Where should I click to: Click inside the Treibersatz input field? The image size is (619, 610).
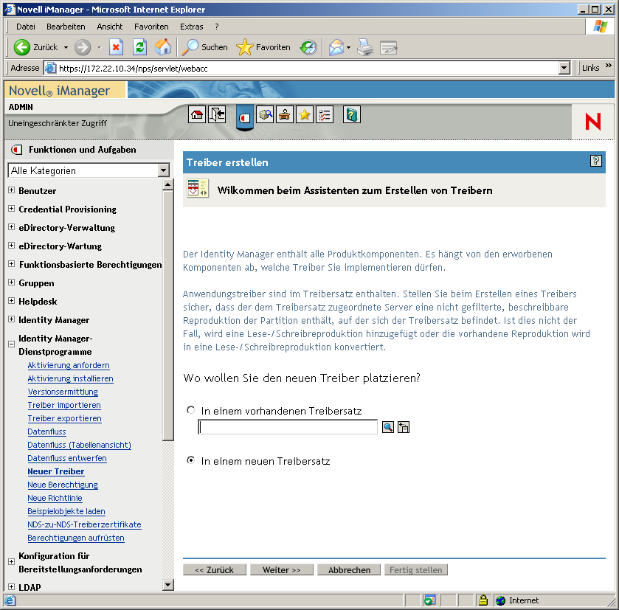pos(288,426)
